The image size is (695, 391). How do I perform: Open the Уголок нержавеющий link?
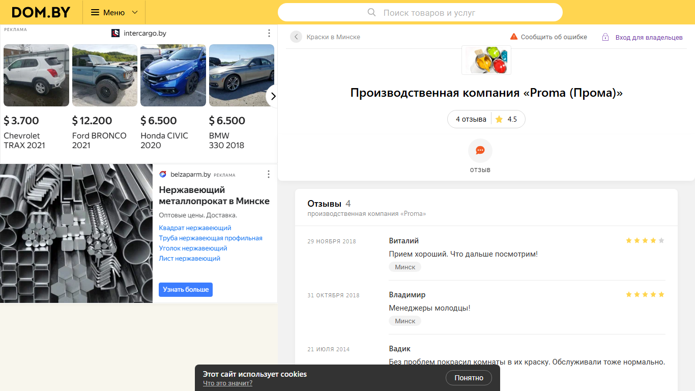click(x=193, y=248)
